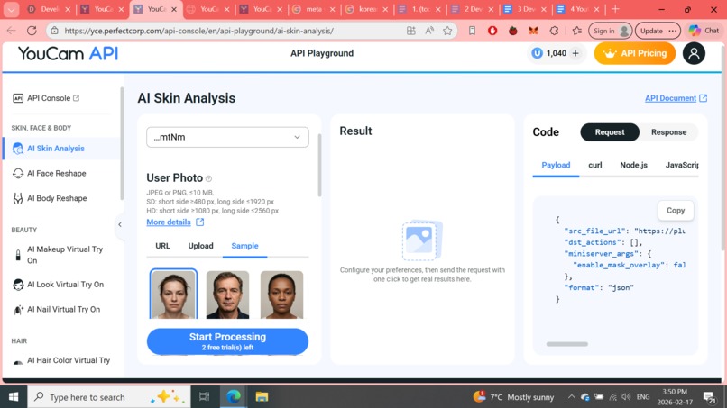Open a new browser tab

pyautogui.click(x=615, y=9)
